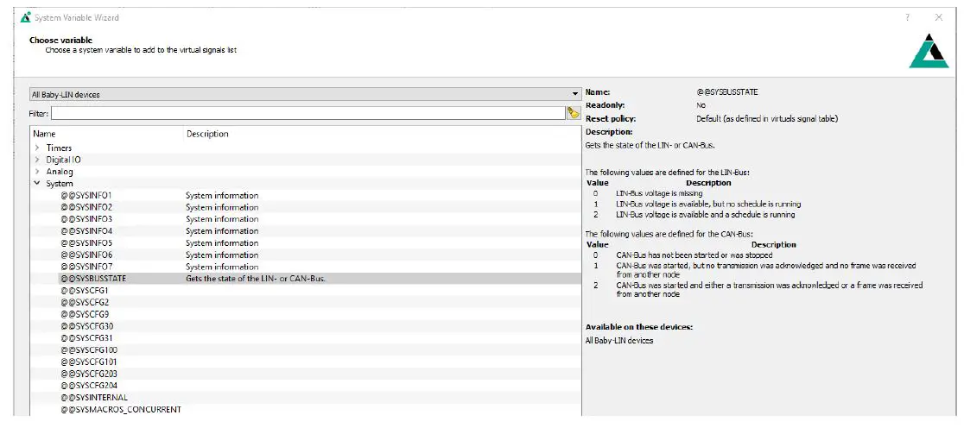Select @@SYSCFG1 variable

pyautogui.click(x=85, y=291)
